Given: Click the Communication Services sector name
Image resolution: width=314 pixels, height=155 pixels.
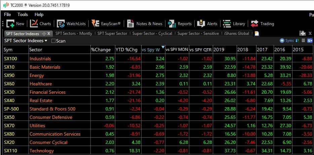Looking at the screenshot, I should pos(55,134).
